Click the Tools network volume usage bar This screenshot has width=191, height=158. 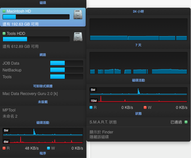pos(66,77)
